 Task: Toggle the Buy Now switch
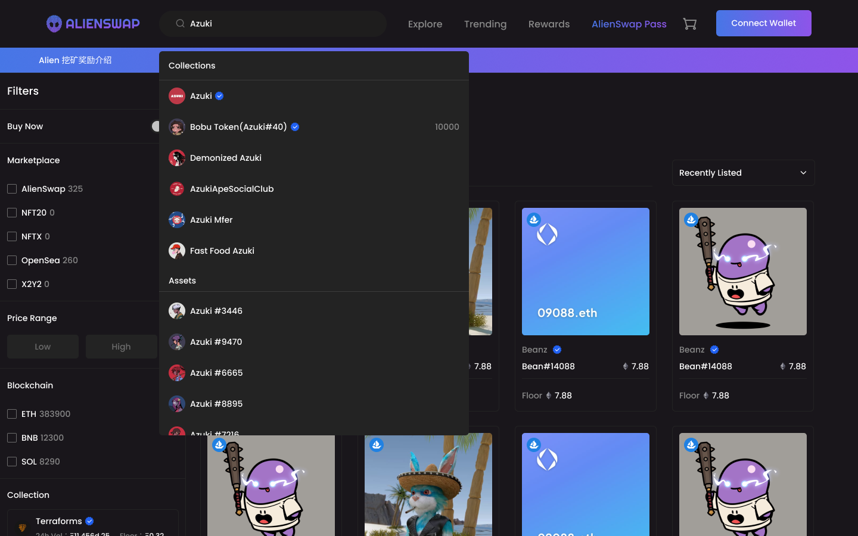coord(156,126)
